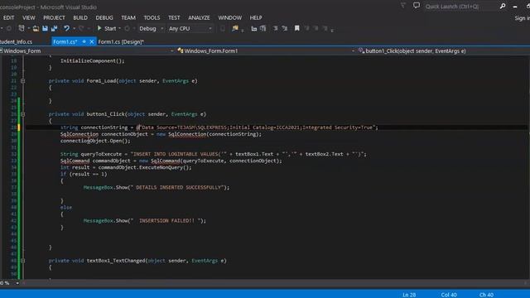
Task: Open the editor zoom percentage dropdown
Action: pyautogui.click(x=17, y=283)
